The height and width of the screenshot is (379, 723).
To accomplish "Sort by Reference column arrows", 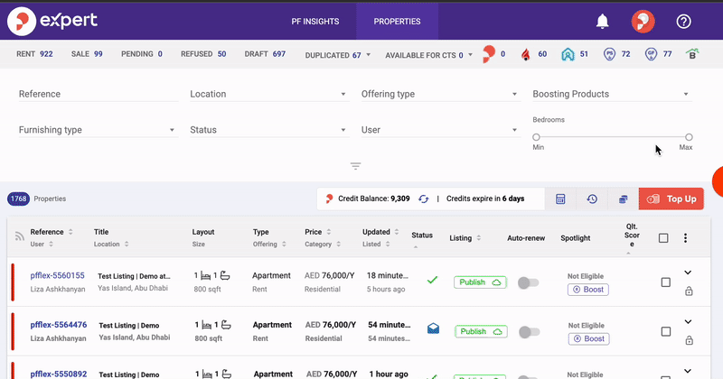I will (70, 232).
